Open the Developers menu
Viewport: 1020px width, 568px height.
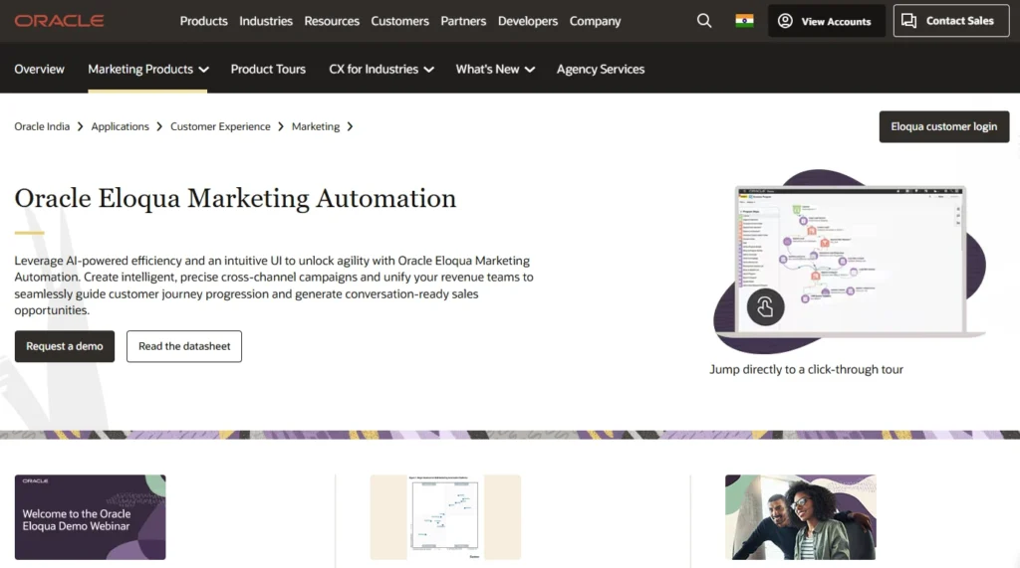click(528, 21)
